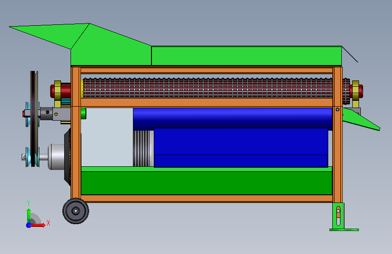Image resolution: width=392 pixels, height=254 pixels.
Task: Select the green discharge chute on right
Action: [361, 119]
